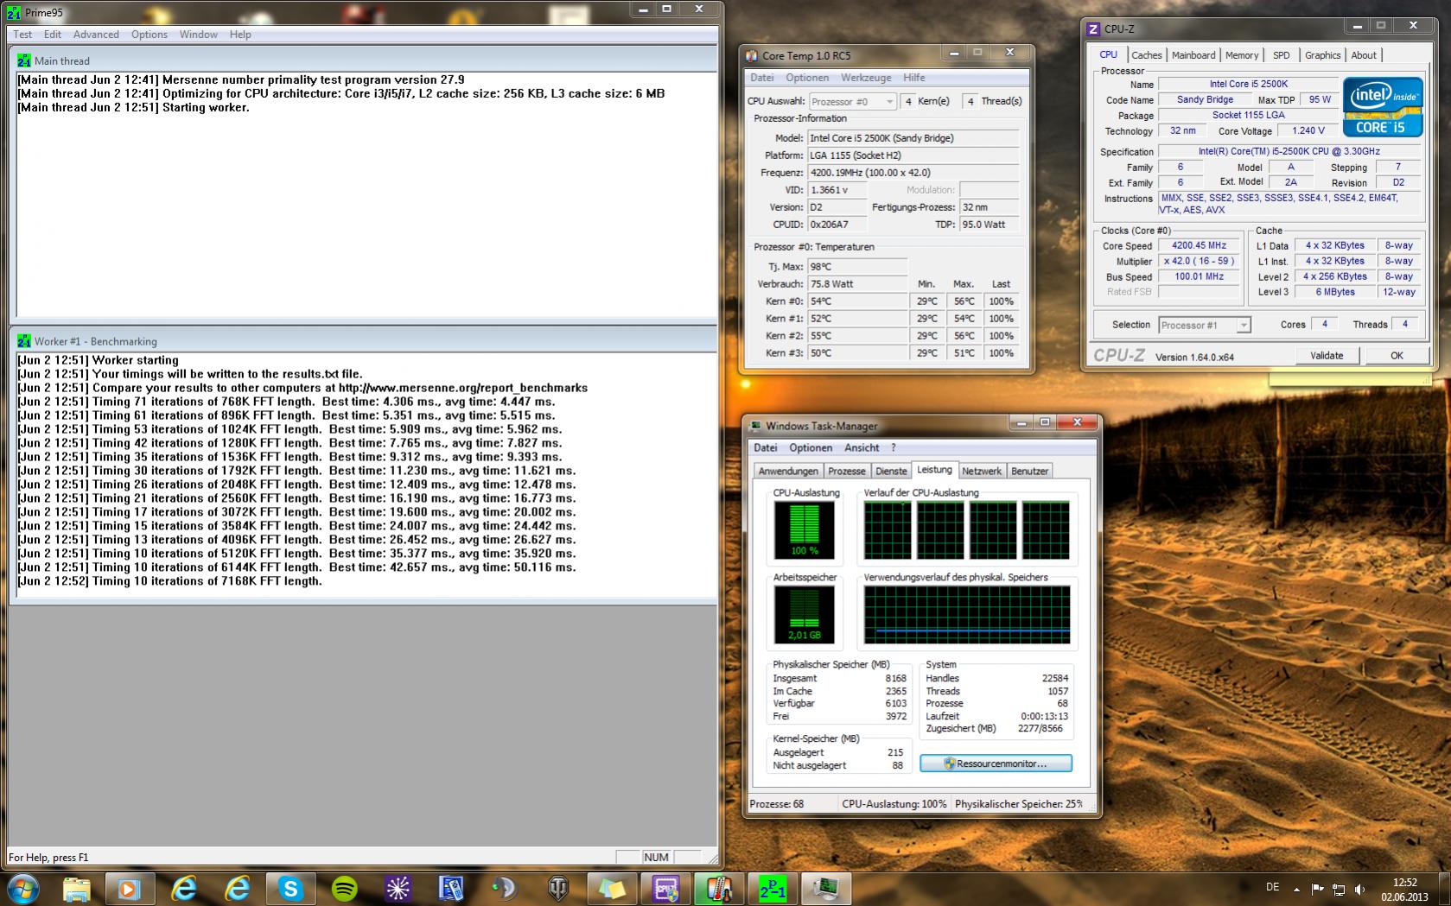Open the Werkzeuge menu in Core Temp

[x=866, y=78]
